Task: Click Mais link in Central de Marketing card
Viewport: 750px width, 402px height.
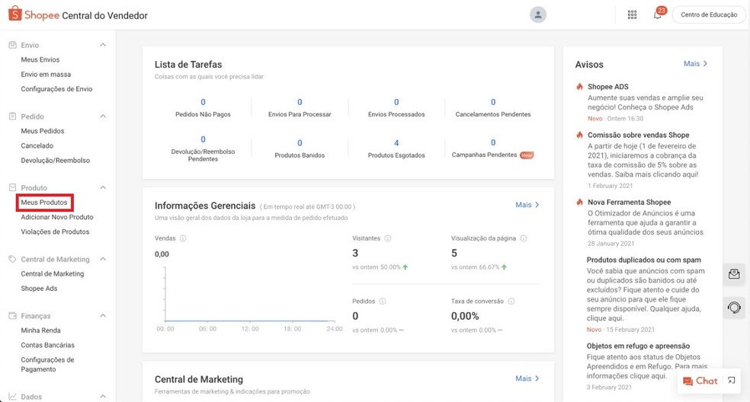Action: tap(527, 378)
